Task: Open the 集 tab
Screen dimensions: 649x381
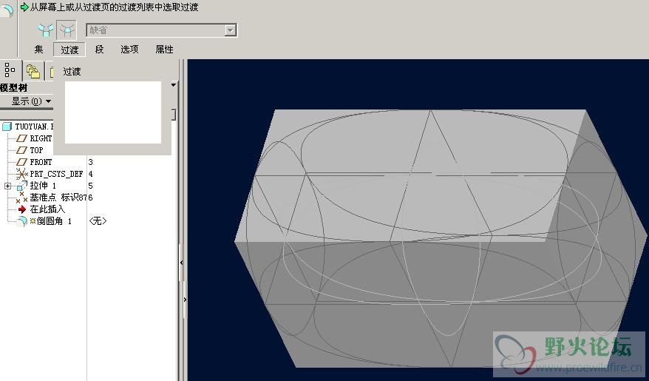Action: pyautogui.click(x=38, y=50)
